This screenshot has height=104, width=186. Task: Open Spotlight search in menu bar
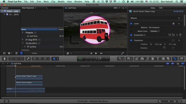point(177,1)
